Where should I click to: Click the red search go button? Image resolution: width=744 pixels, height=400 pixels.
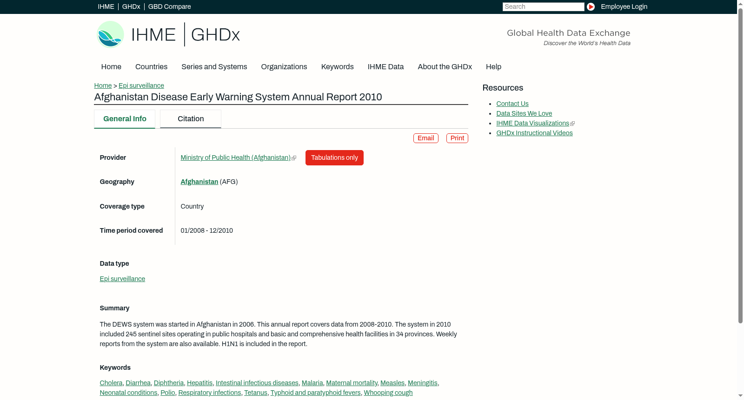[x=591, y=7]
